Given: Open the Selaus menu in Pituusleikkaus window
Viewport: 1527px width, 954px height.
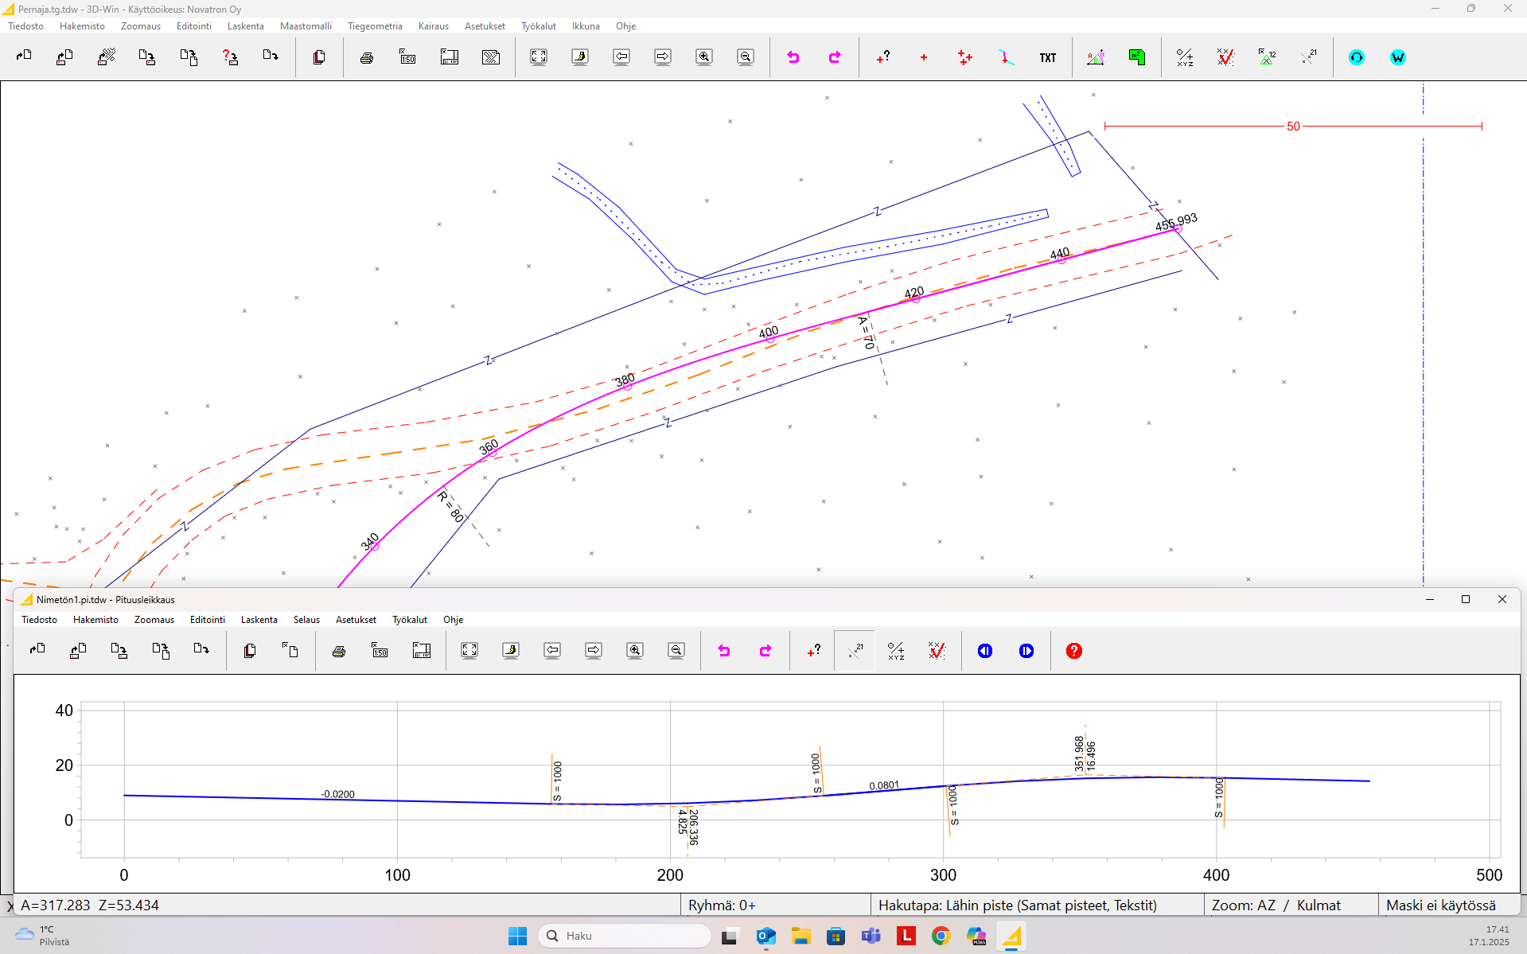Looking at the screenshot, I should [306, 620].
